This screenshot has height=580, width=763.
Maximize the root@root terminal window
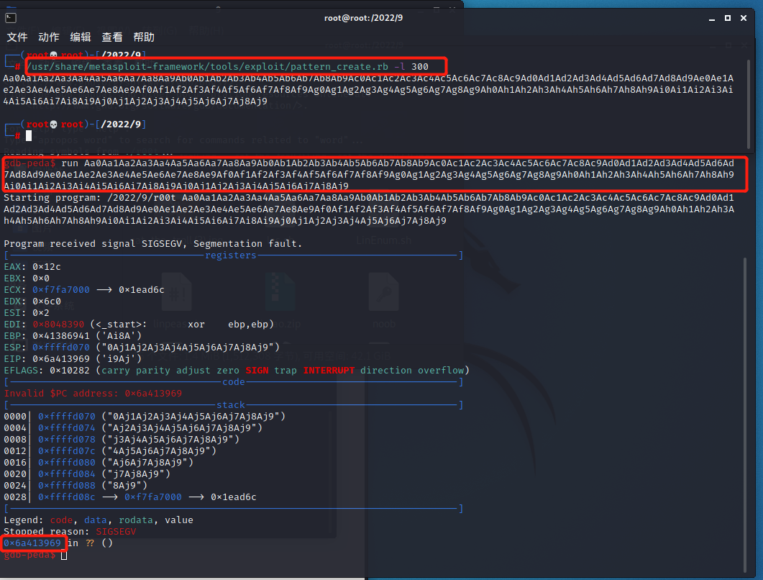(x=728, y=18)
